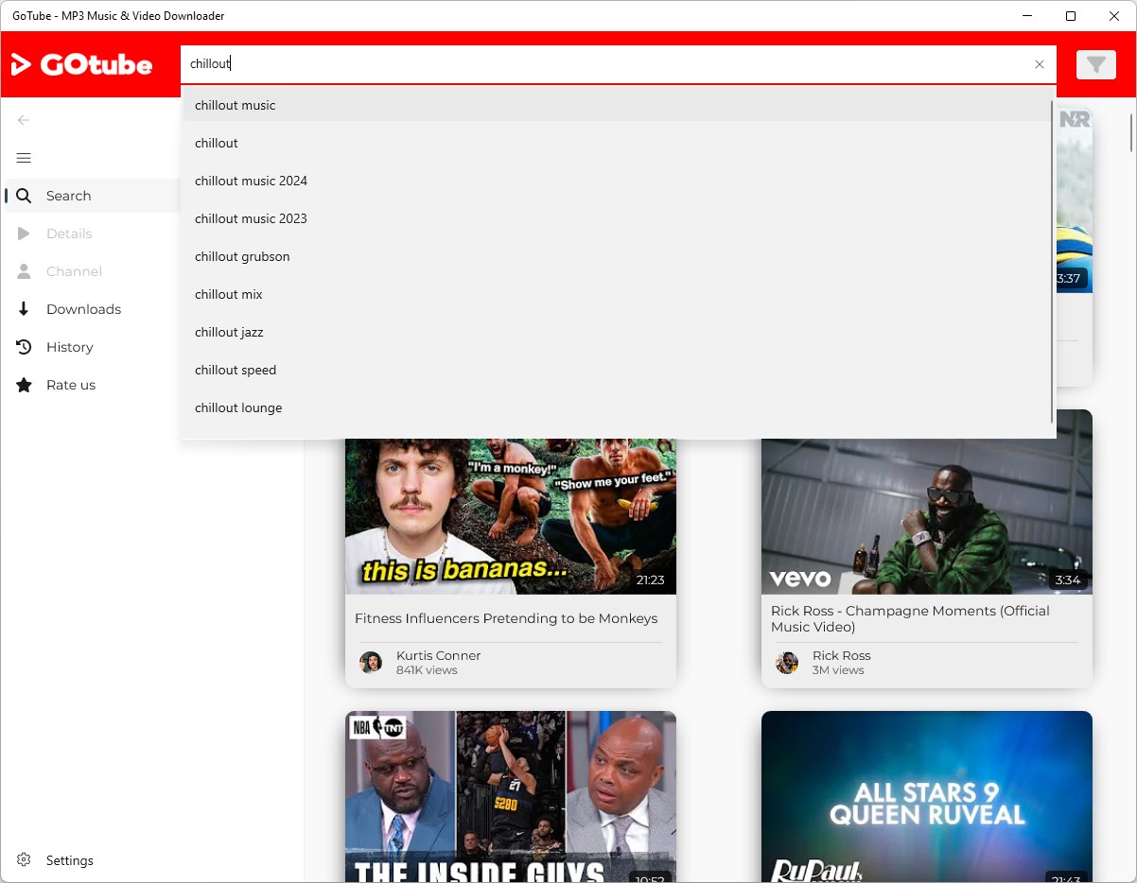Click the Settings gear icon
This screenshot has width=1137, height=883.
(24, 860)
